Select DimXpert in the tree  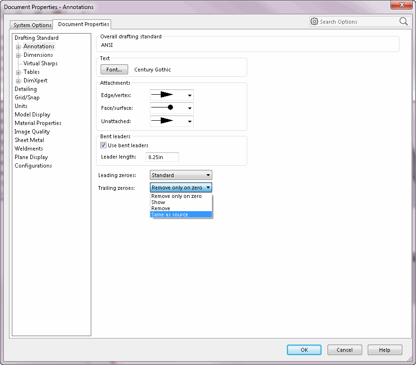point(35,80)
